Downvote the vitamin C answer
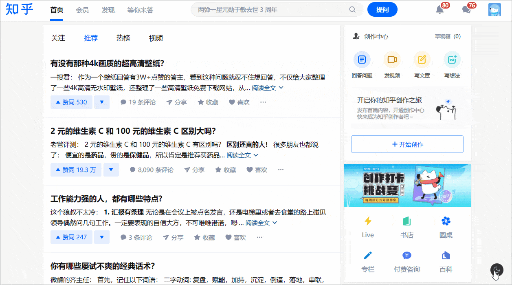Screen dimensions: 512x285 (111, 170)
